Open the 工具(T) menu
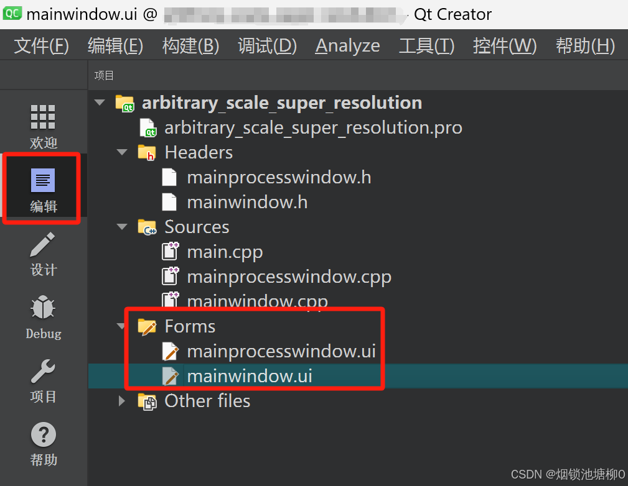Viewport: 628px width, 486px height. coord(426,45)
